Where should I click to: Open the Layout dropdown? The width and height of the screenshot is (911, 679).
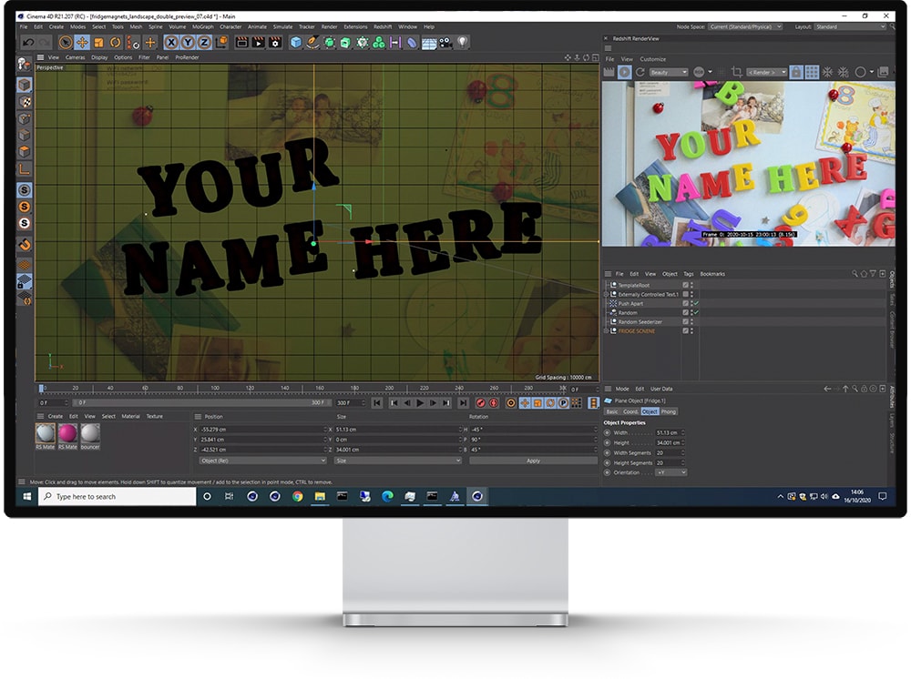850,26
